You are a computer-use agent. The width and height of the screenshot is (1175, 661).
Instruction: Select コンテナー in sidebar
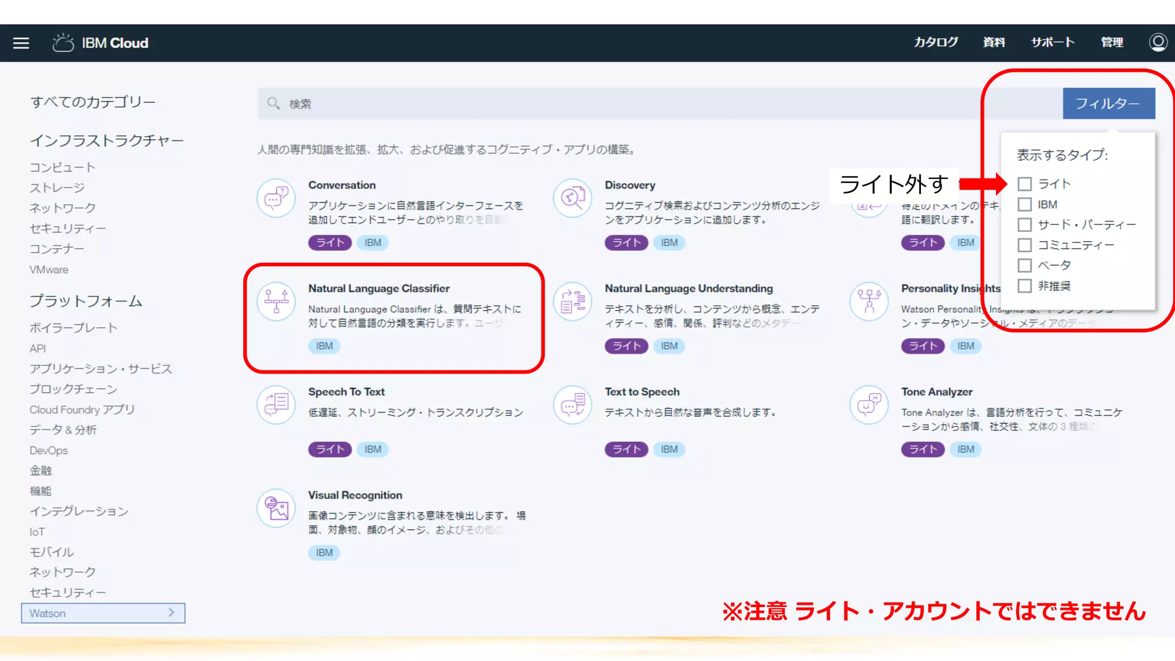click(x=57, y=249)
